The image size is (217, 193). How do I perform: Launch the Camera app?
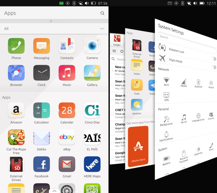point(92,46)
